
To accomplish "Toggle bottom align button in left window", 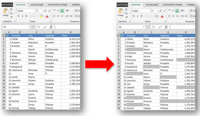I will pos(62,11).
